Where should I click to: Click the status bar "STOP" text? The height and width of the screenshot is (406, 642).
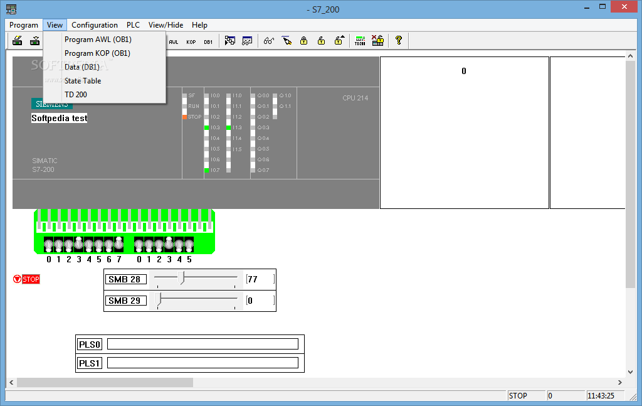point(518,396)
